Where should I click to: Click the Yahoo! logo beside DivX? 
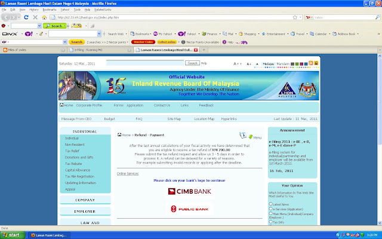coord(29,34)
